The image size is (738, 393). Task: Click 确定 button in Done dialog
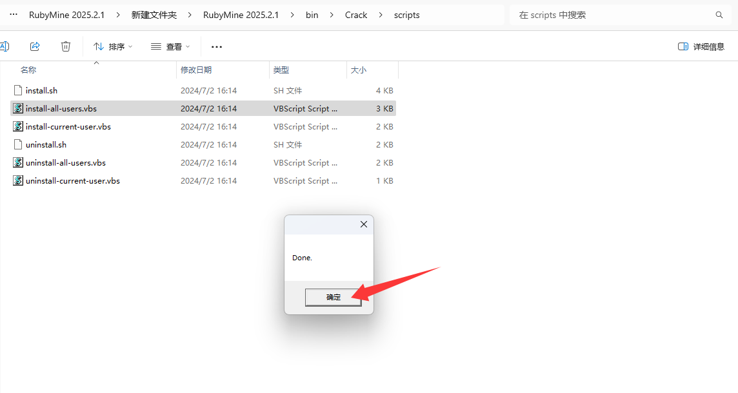click(334, 297)
